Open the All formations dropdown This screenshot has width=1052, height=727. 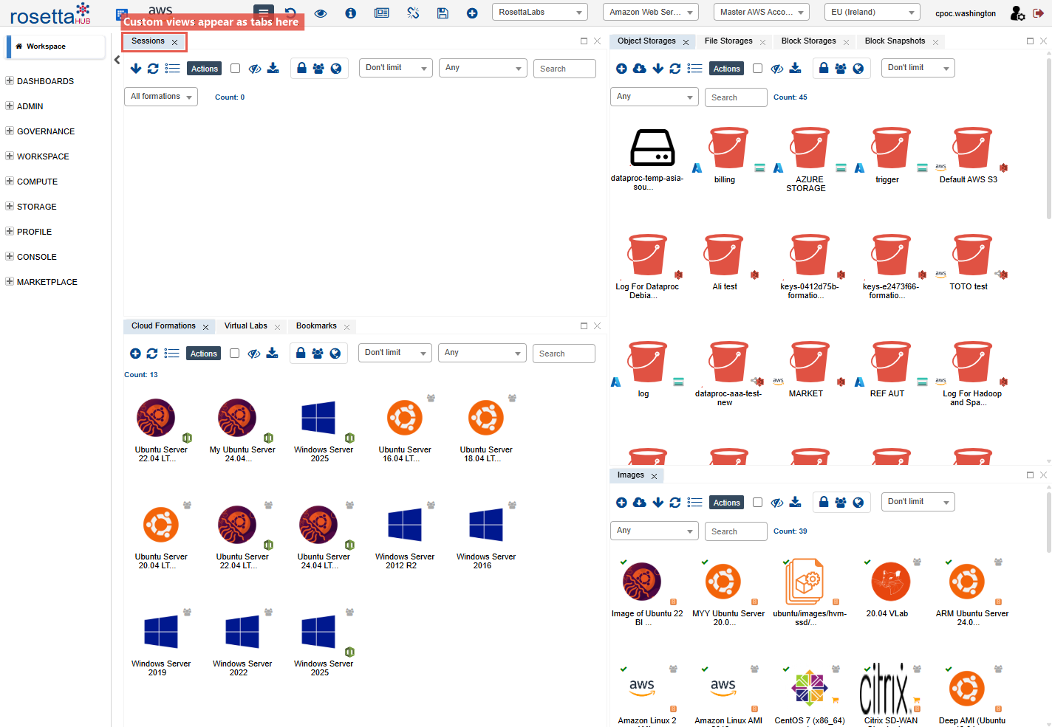[161, 97]
